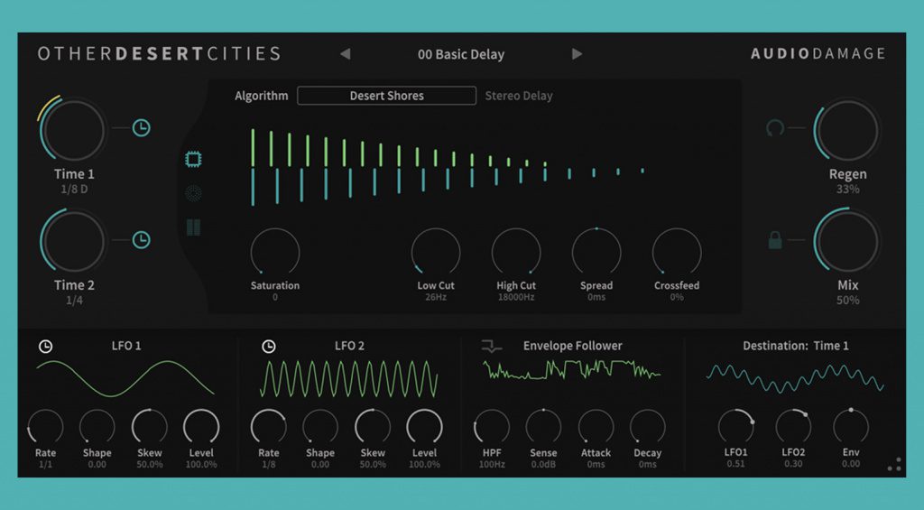
Task: Click the Time 1 value 1/8 D
Action: click(x=74, y=190)
